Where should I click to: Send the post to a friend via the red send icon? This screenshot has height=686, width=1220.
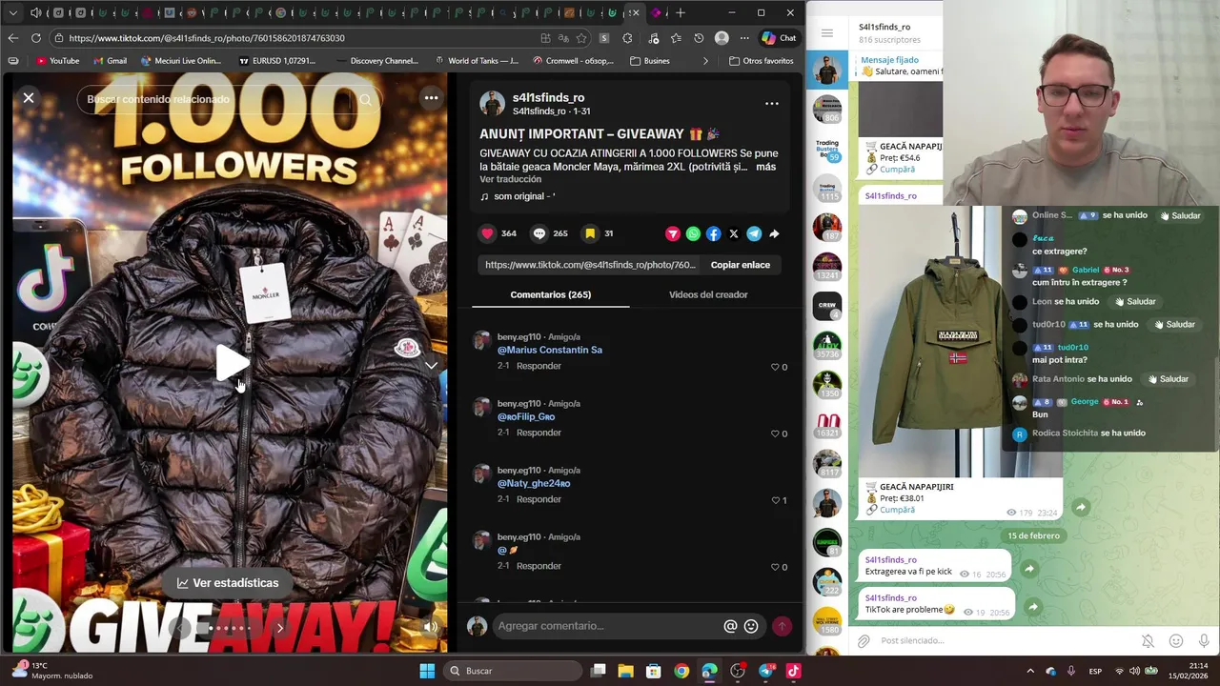673,233
